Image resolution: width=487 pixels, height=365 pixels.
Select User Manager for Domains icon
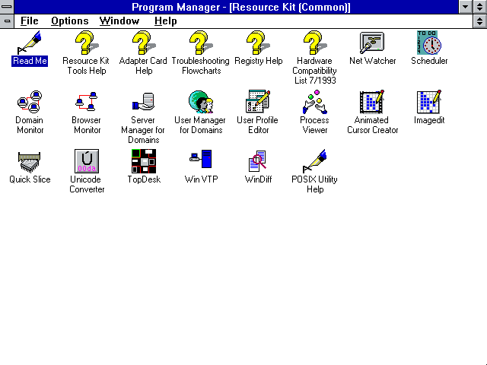pos(200,101)
